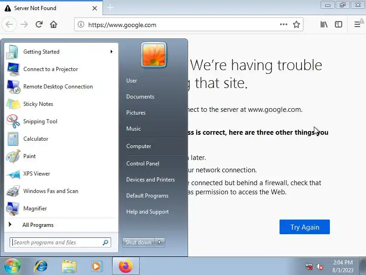The width and height of the screenshot is (366, 275).
Task: Open the Firefox hamburger menu
Action: [357, 24]
